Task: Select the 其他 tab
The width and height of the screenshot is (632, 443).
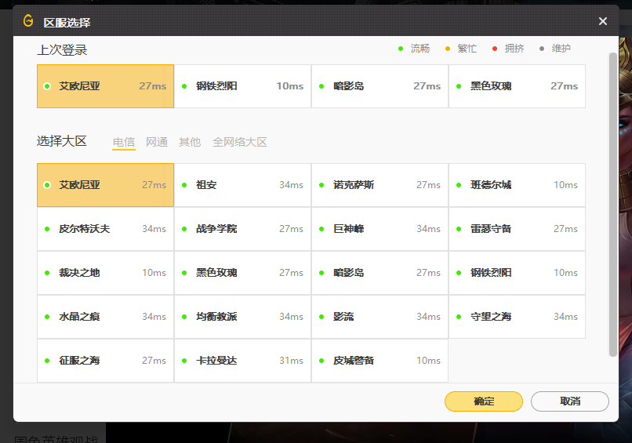Action: coord(190,142)
